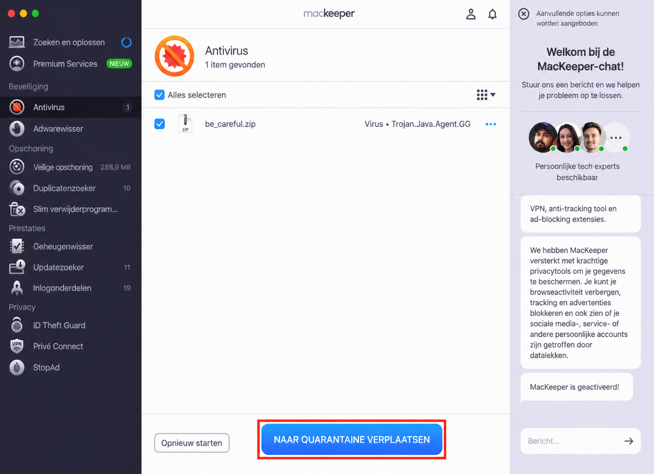Open Veilige opschoning icon
The width and height of the screenshot is (654, 474).
17,167
